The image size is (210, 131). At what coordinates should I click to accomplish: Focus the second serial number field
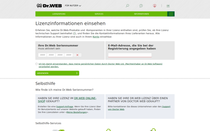coord(51,55)
